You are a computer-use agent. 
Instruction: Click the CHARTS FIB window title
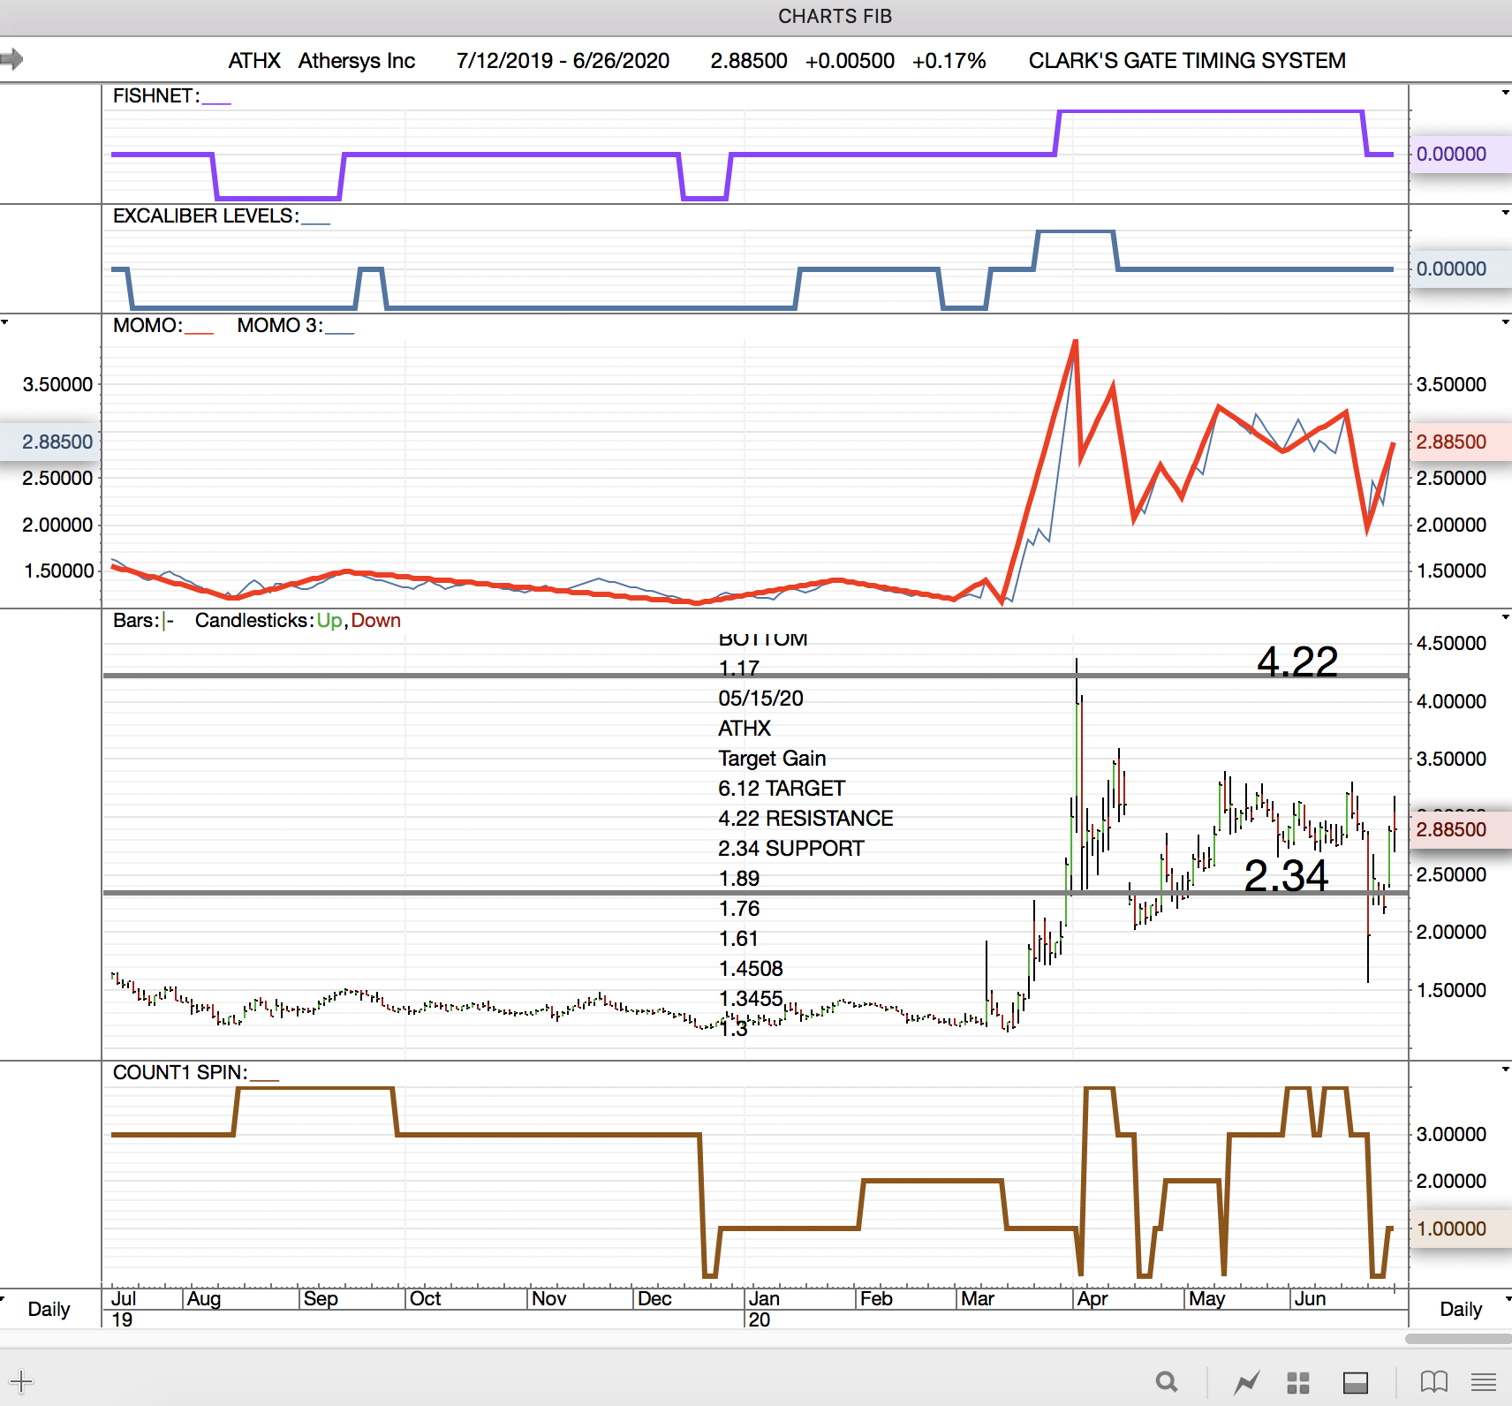835,17
